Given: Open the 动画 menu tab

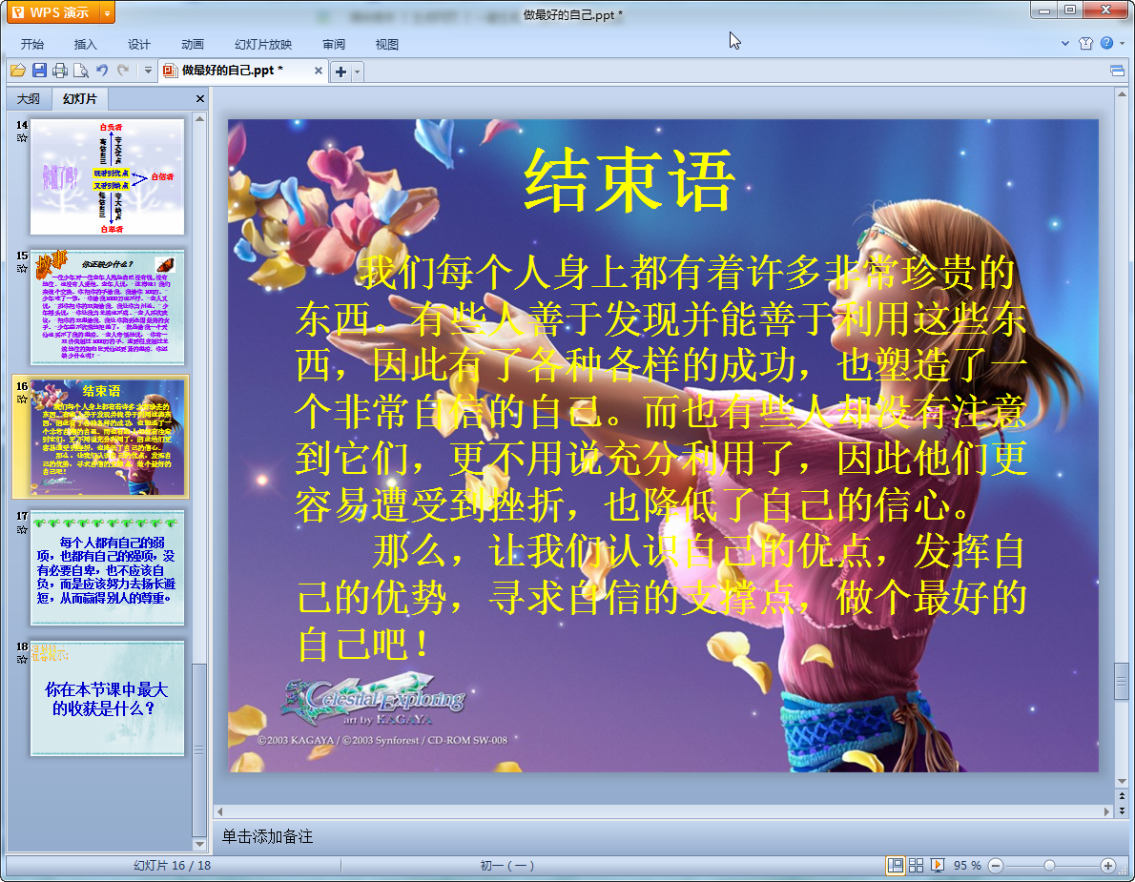Looking at the screenshot, I should tap(193, 44).
